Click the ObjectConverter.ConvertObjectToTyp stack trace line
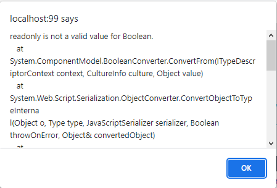 [x=131, y=98]
